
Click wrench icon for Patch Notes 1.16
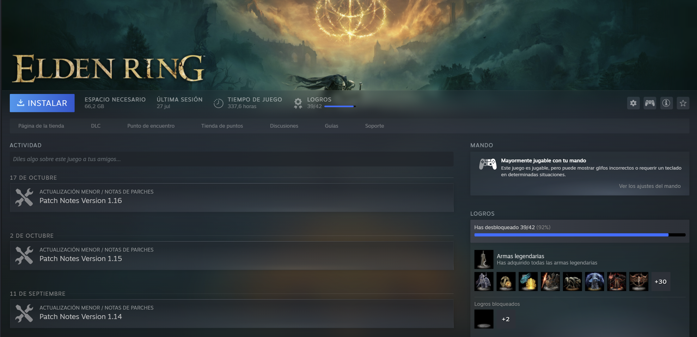click(24, 197)
